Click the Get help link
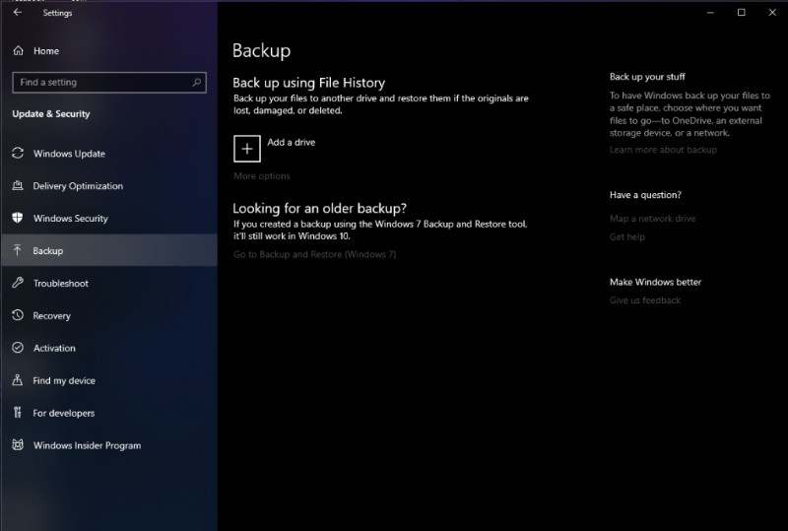The height and width of the screenshot is (531, 788). click(x=626, y=236)
